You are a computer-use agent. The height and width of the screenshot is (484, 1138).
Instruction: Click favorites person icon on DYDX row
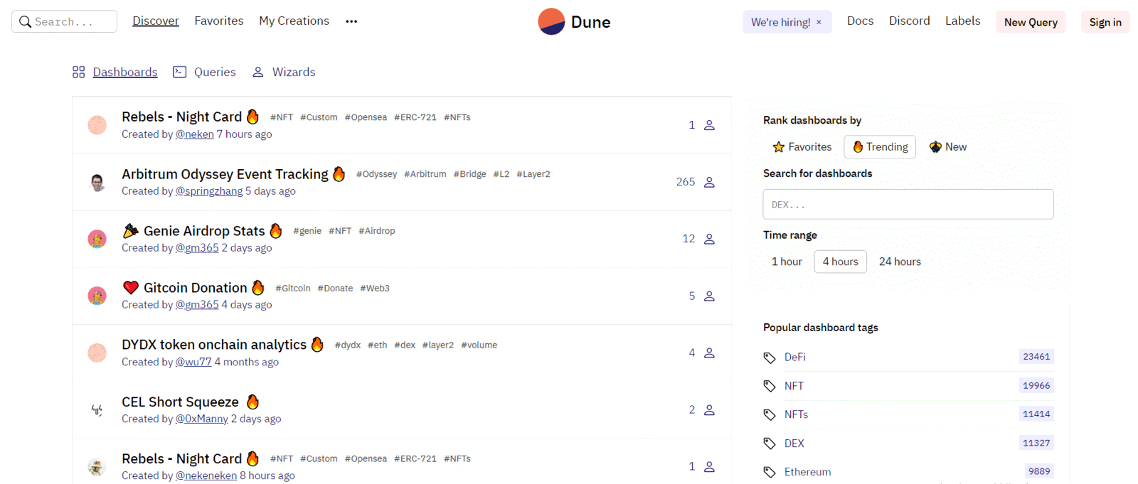(709, 353)
